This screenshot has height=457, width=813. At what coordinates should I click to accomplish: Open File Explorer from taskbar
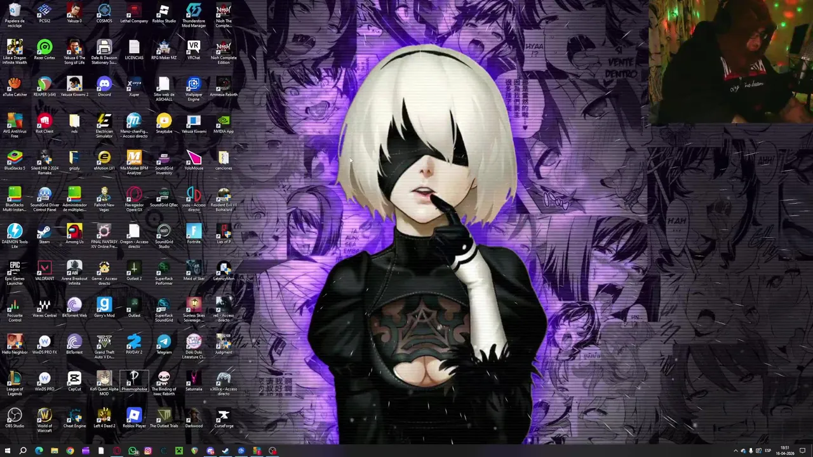[x=54, y=451]
